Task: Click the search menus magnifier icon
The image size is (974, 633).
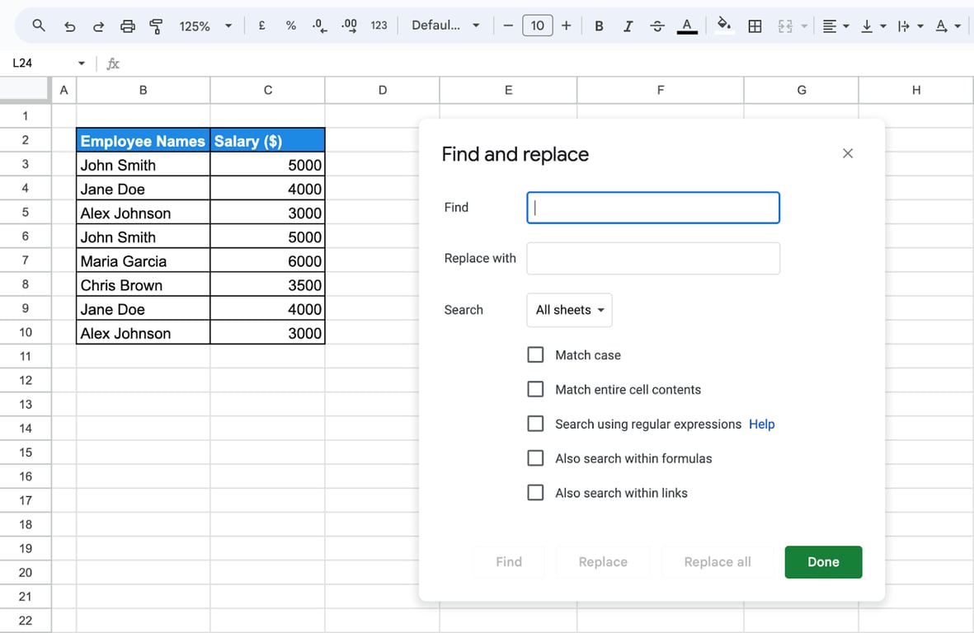Action: [x=39, y=26]
